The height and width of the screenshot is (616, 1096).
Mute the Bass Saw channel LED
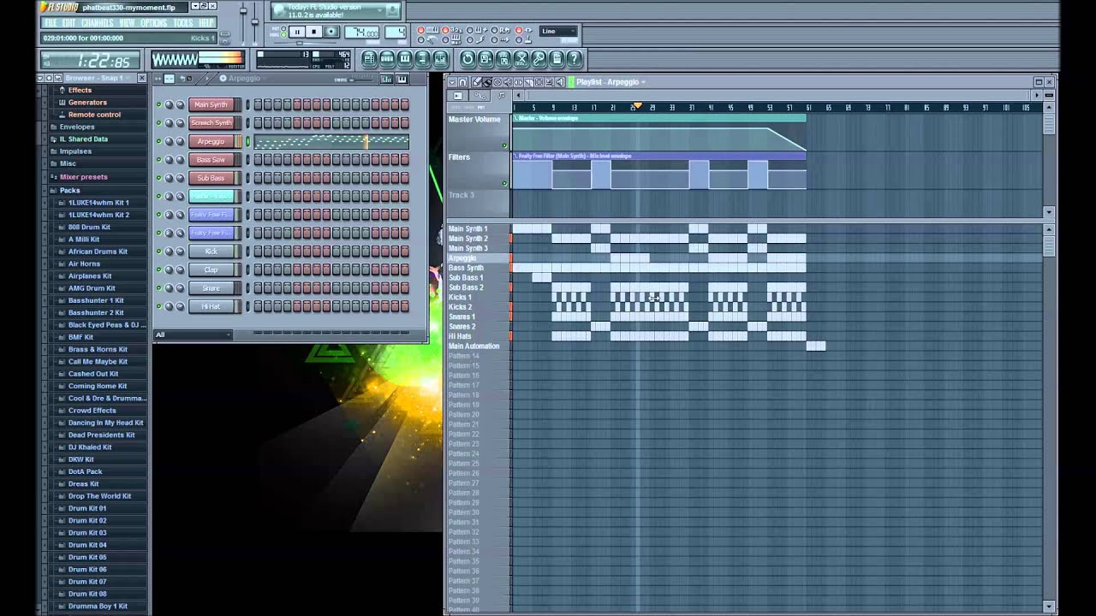pos(158,160)
